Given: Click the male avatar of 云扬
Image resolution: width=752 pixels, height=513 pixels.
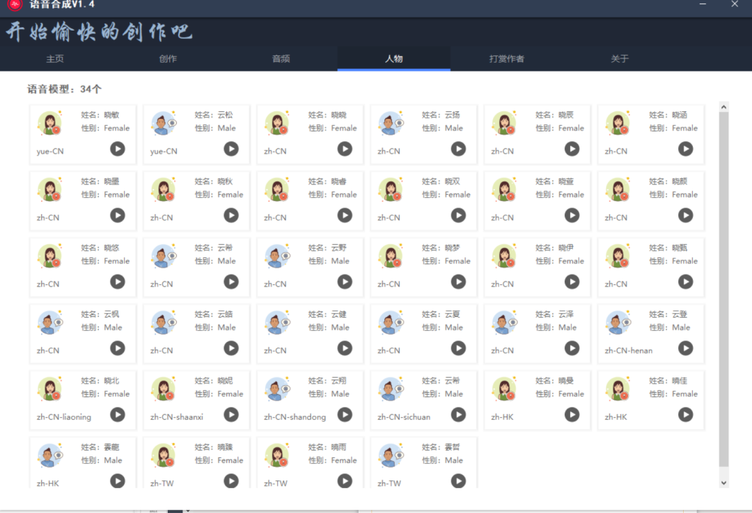Looking at the screenshot, I should [x=391, y=123].
